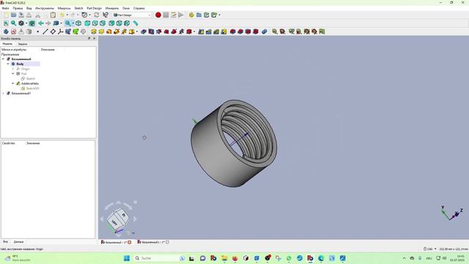
Task: Click the Fit selection magnifier icon
Action: (x=13, y=23)
